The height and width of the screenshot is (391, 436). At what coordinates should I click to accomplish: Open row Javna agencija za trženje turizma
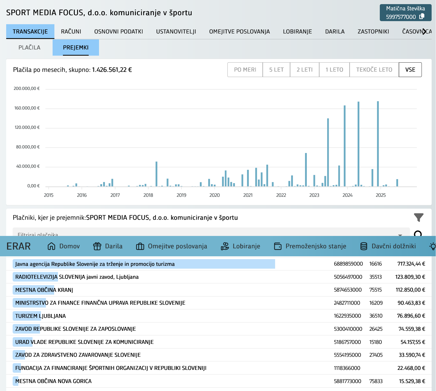[219, 264]
